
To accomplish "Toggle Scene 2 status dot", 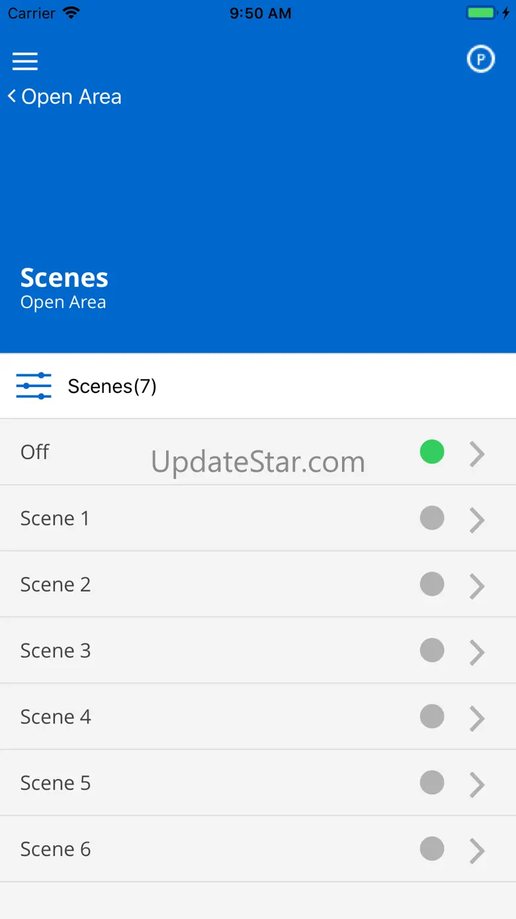I will click(x=432, y=584).
